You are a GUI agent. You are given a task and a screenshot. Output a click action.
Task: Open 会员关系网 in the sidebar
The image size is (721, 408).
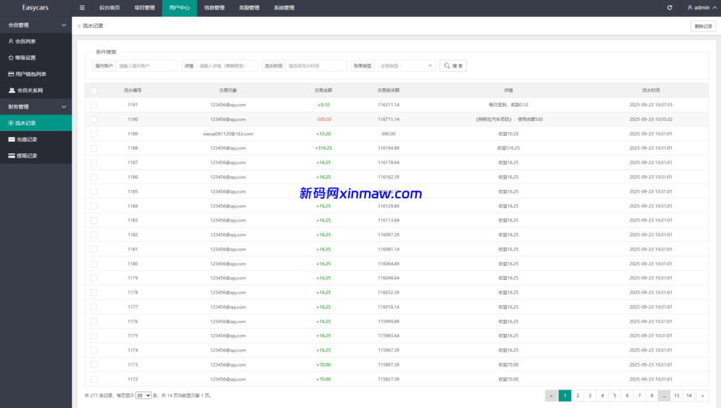(30, 90)
